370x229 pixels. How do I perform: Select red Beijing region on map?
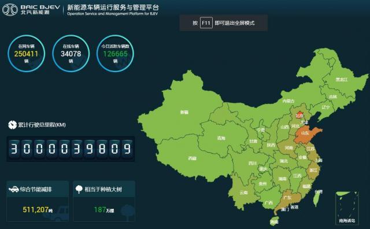pyautogui.click(x=299, y=115)
